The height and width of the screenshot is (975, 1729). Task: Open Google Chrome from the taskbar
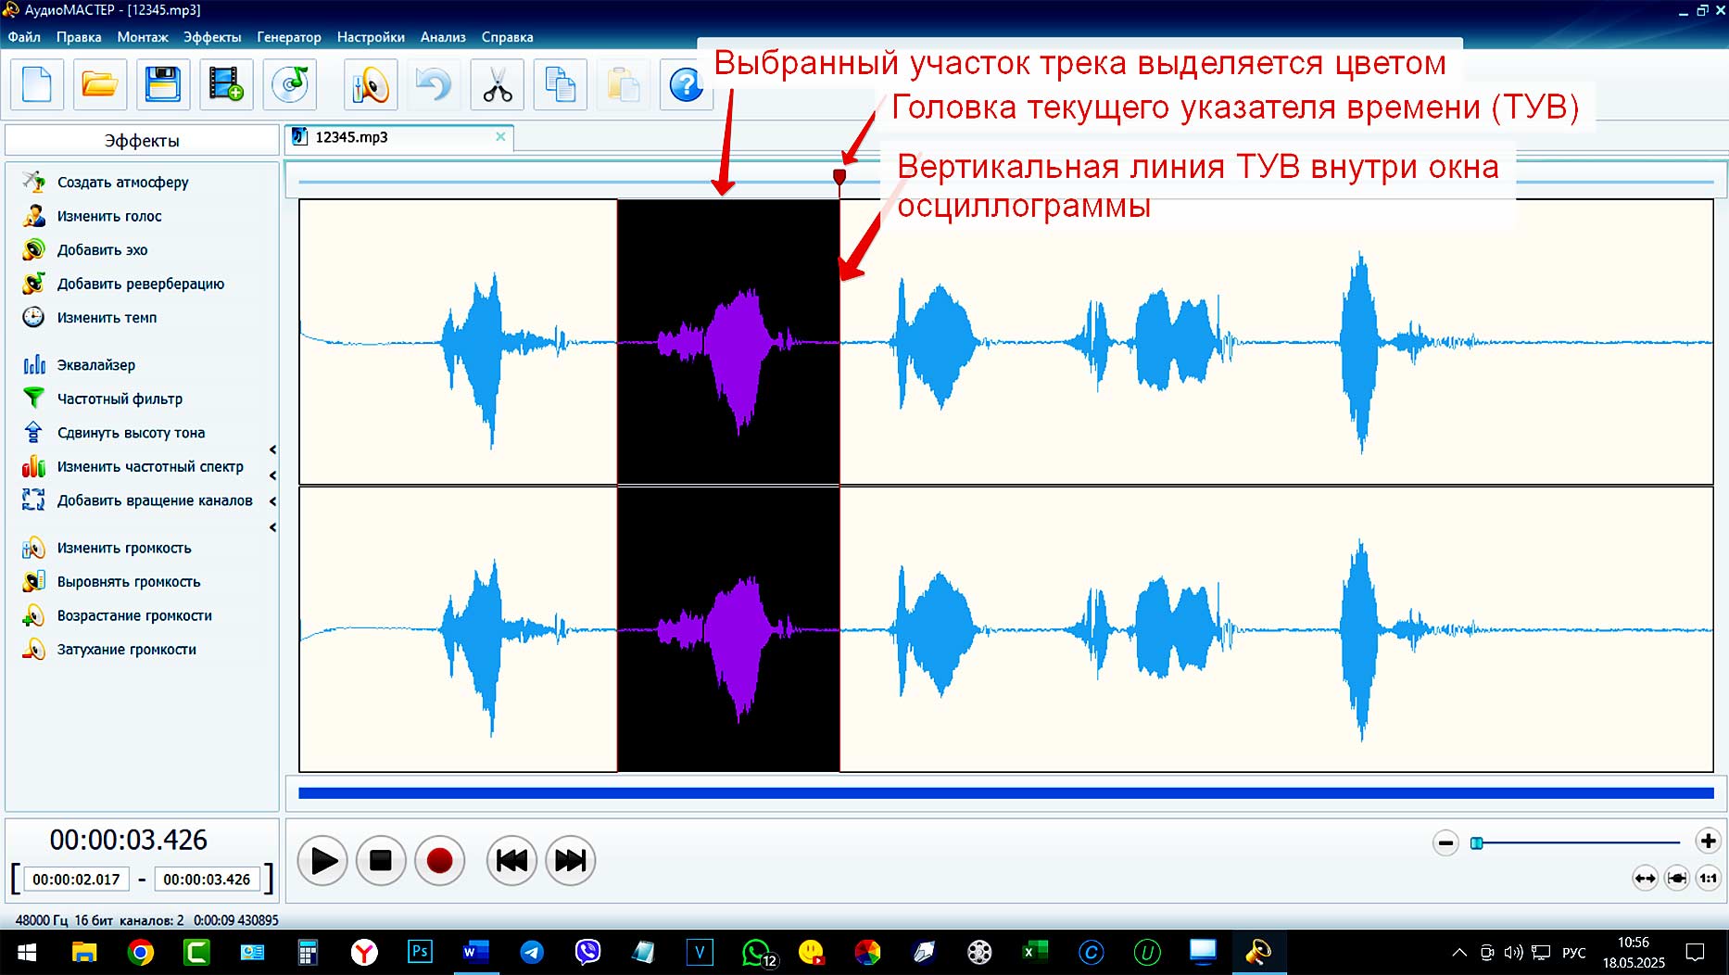tap(141, 952)
